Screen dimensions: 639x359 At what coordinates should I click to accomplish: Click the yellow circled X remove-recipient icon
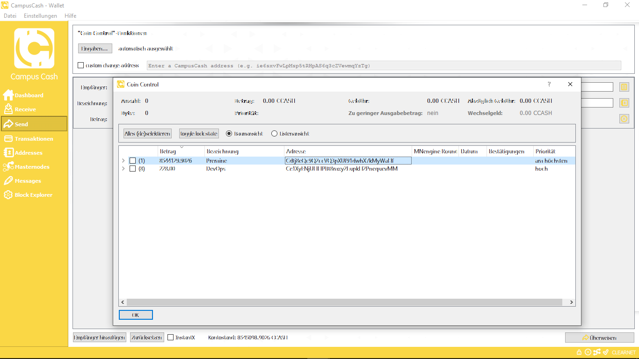(624, 119)
